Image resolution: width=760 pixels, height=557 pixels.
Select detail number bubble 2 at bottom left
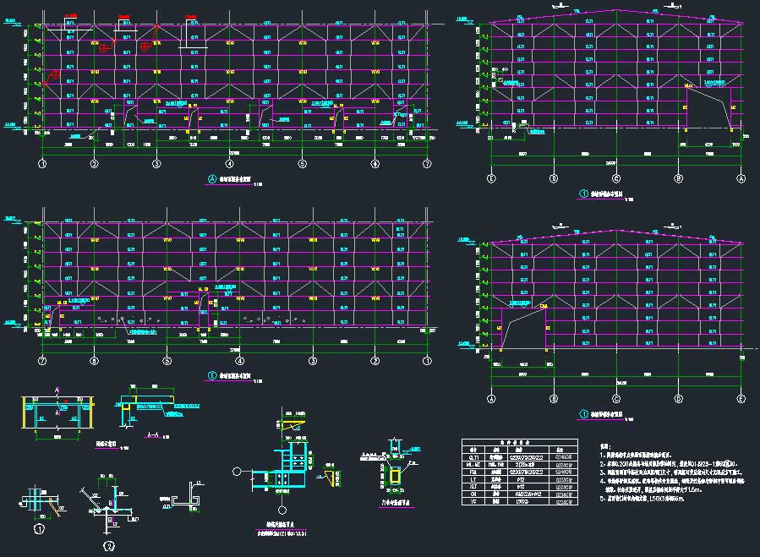pyautogui.click(x=108, y=545)
